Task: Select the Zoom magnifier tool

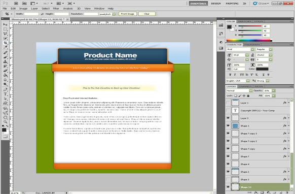Action: tap(5, 122)
